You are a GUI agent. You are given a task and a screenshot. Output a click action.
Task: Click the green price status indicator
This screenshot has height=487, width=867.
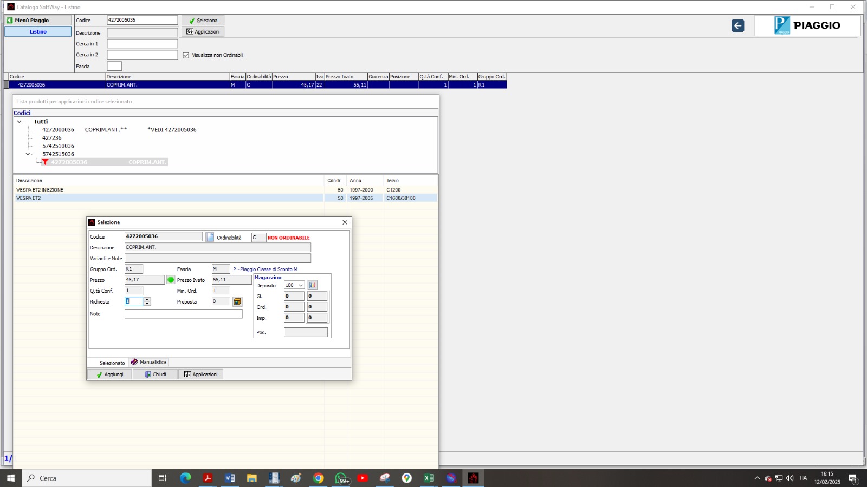pos(171,280)
